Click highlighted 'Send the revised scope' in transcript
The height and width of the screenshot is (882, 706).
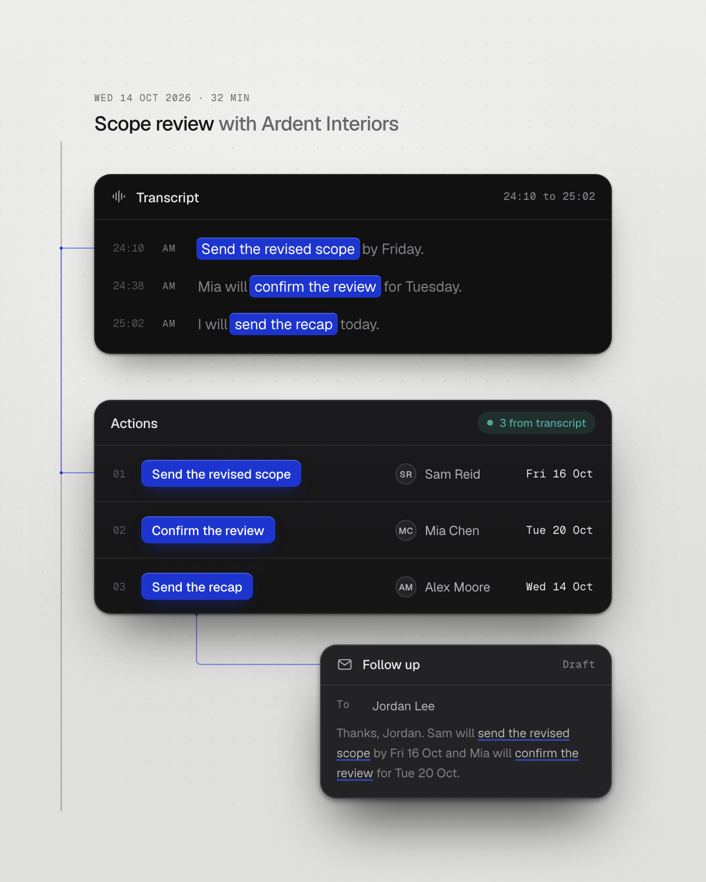[x=278, y=249]
